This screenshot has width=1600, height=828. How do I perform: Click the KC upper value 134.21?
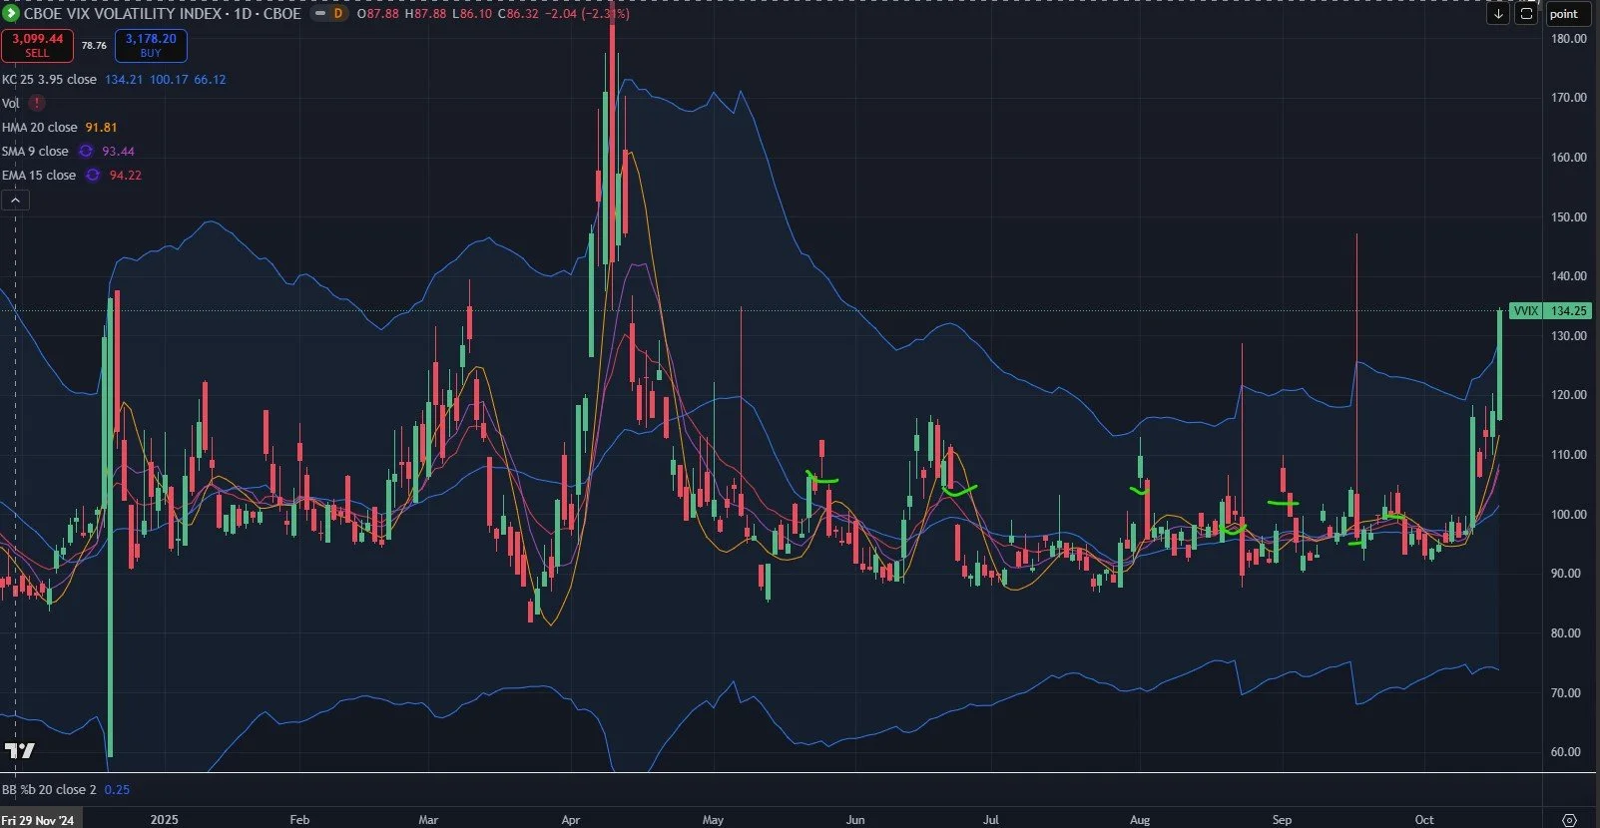(124, 79)
